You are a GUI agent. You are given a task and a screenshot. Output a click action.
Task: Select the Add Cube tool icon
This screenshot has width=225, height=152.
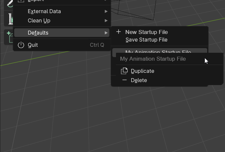(10, 37)
